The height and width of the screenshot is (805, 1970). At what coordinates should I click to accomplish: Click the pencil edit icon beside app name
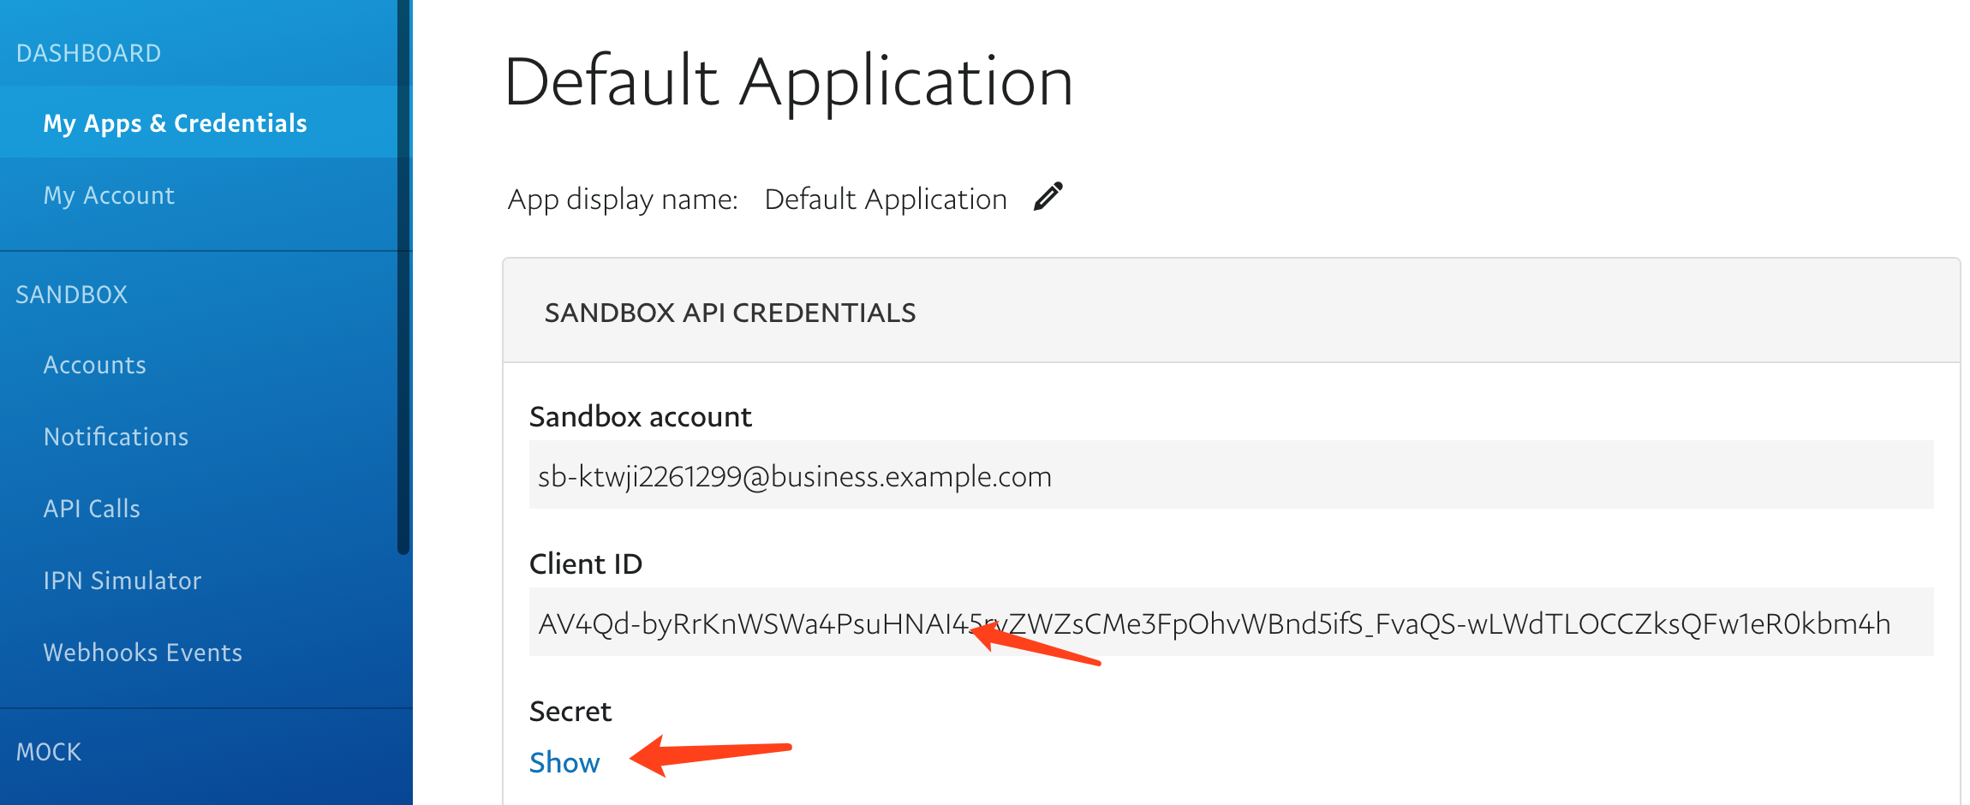point(1048,197)
